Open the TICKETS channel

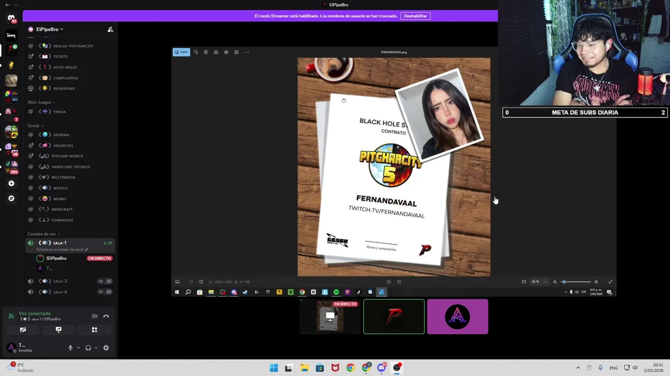coord(70,56)
